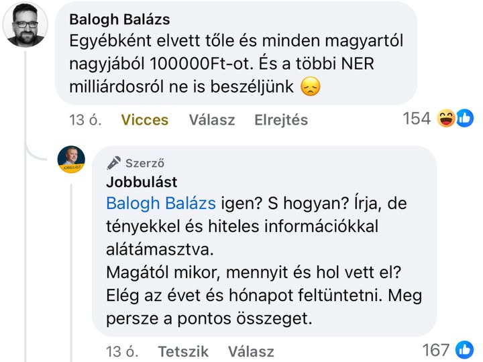Click the Szerző author badge label
This screenshot has height=362, width=483.
[x=145, y=162]
